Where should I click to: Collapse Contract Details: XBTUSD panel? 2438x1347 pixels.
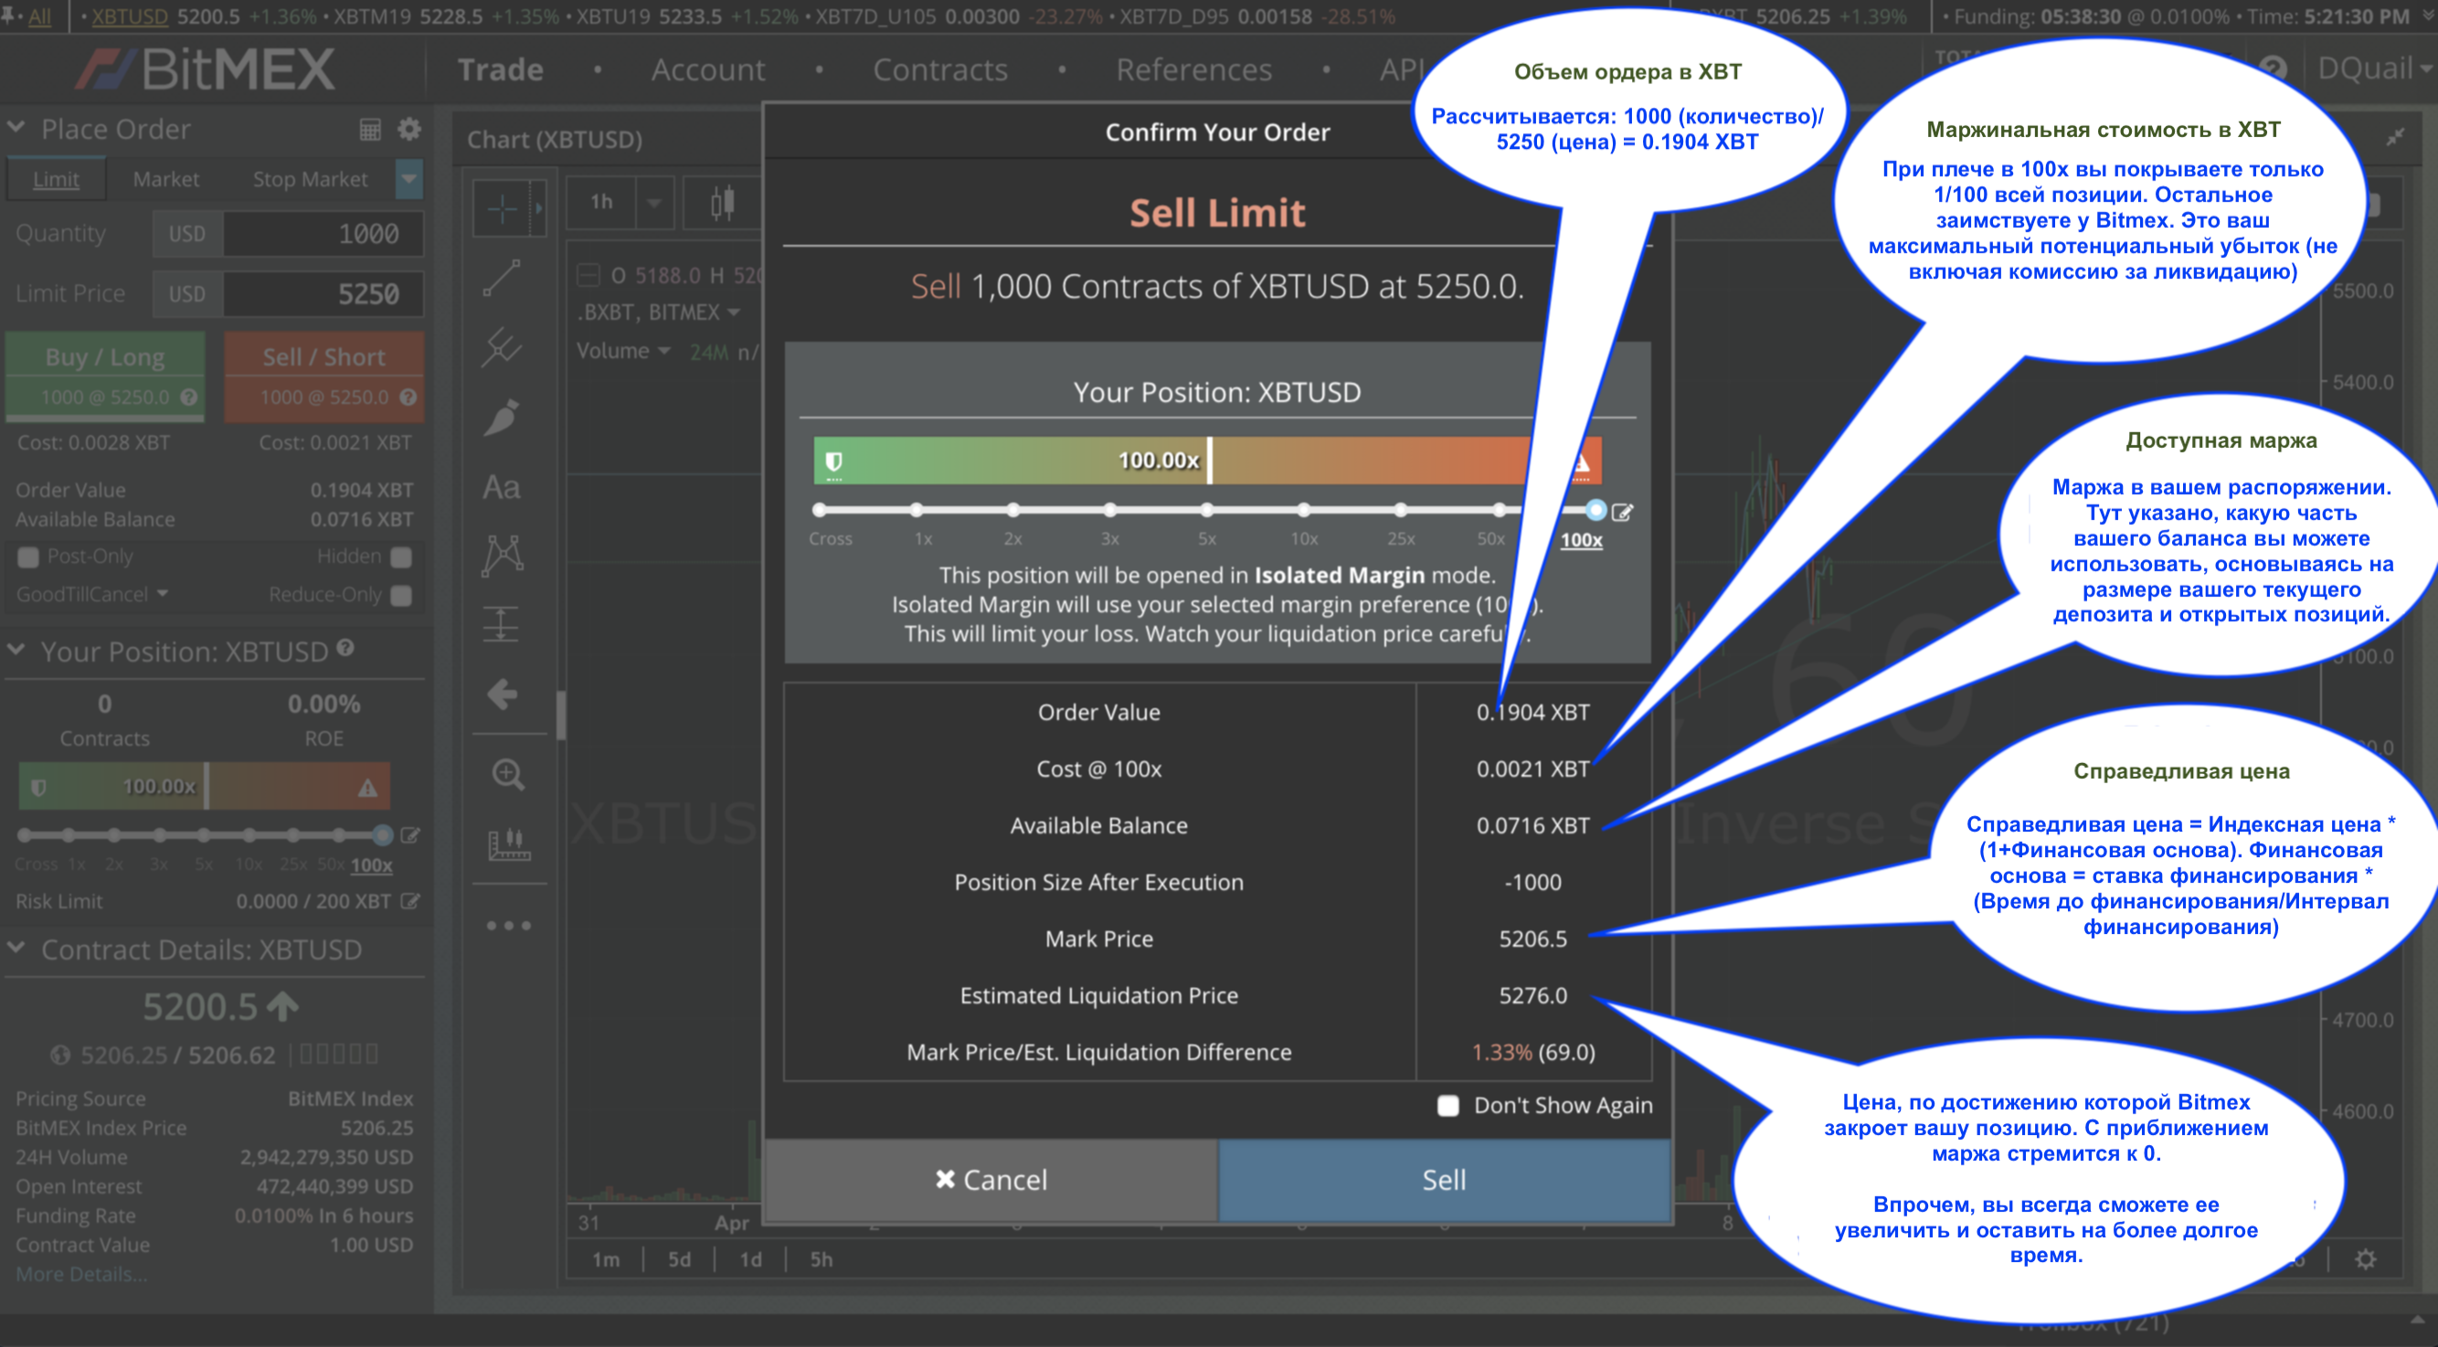point(16,948)
